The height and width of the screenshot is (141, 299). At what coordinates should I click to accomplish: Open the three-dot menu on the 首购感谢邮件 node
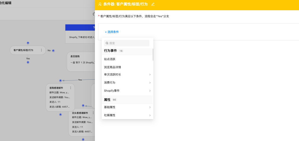click(71, 88)
